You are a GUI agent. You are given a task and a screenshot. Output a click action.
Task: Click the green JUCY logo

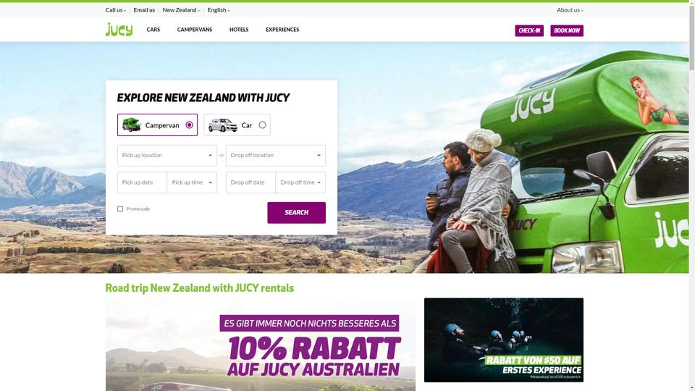click(119, 29)
